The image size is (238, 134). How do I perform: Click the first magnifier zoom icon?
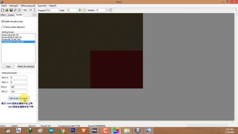pyautogui.click(x=15, y=10)
